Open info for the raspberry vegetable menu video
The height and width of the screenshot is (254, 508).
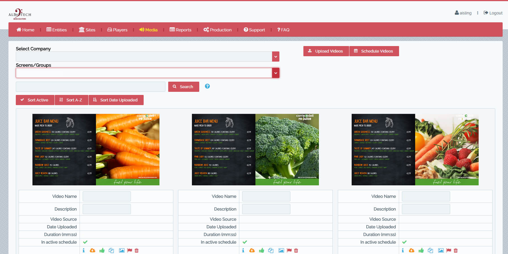[x=403, y=250]
